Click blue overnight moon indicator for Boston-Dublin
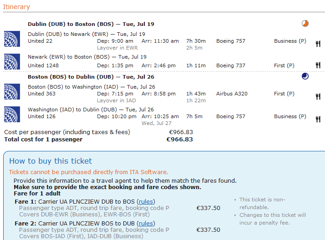325x240 pixels. 305,76
